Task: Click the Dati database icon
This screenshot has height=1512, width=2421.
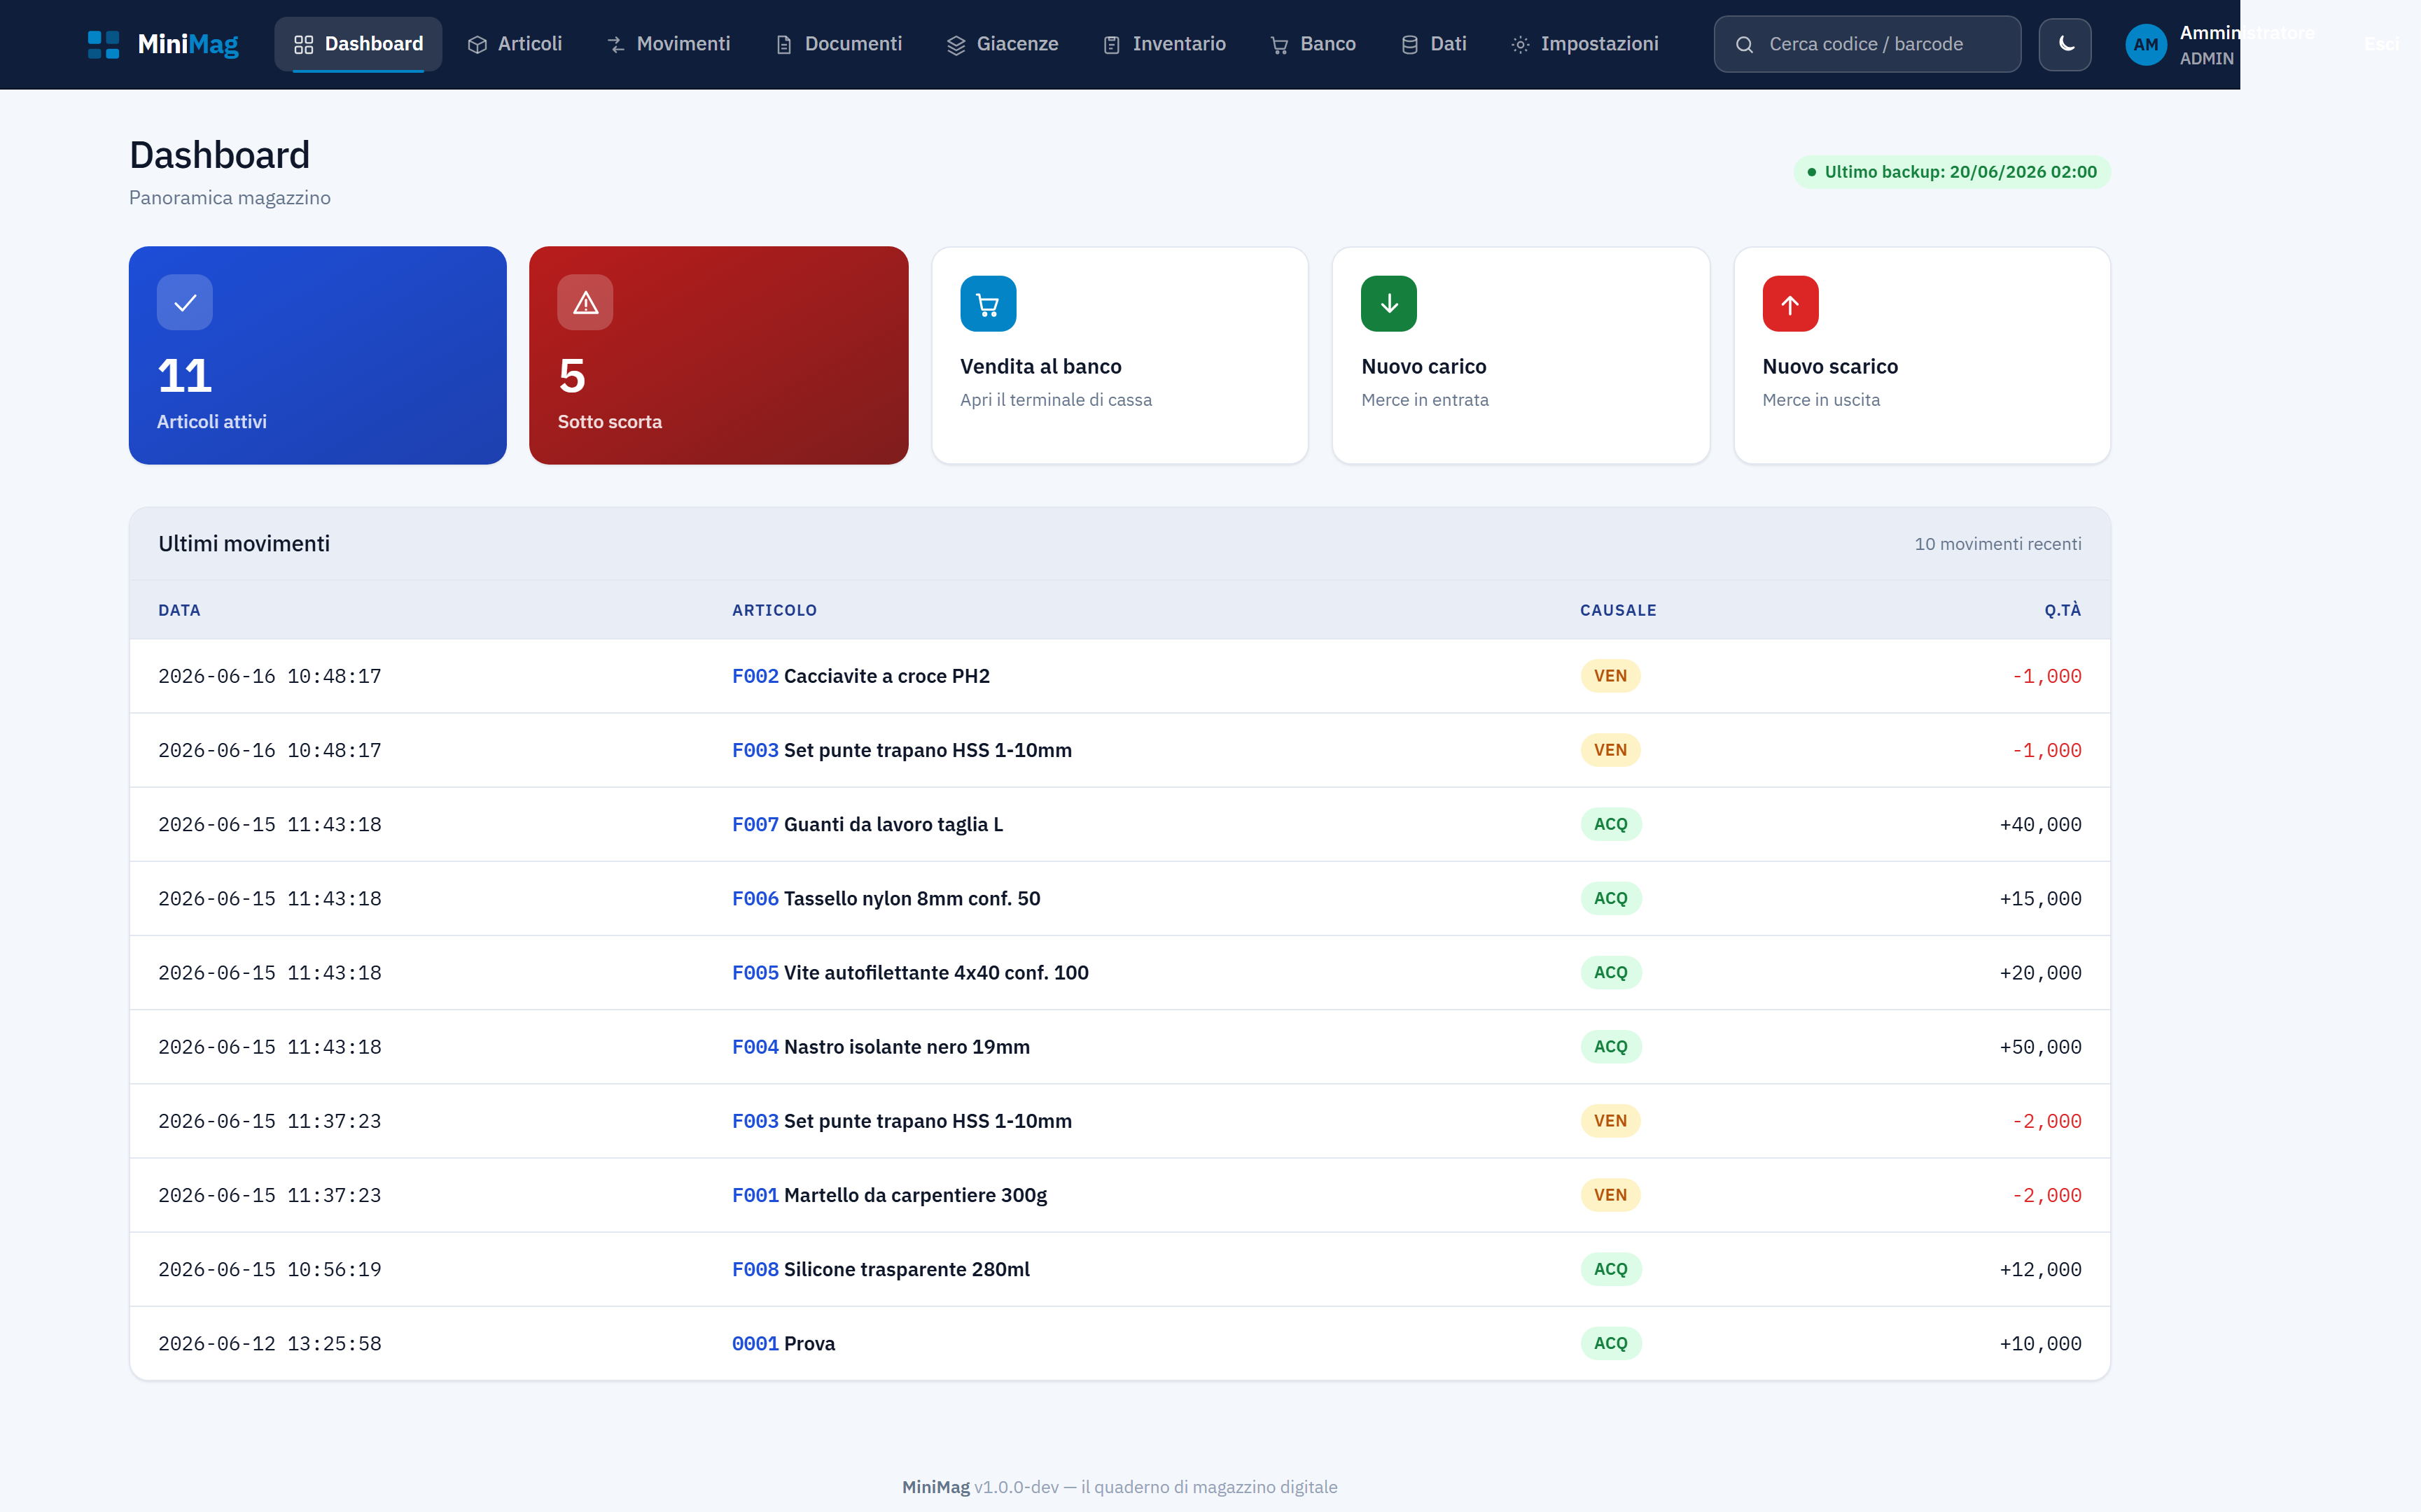Action: click(x=1409, y=45)
